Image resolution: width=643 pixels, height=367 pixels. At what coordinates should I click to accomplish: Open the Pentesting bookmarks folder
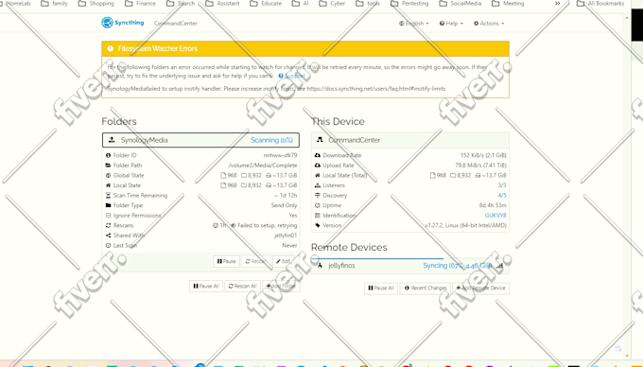(x=409, y=4)
